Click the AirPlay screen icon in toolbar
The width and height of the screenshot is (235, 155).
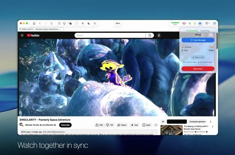[64, 23]
